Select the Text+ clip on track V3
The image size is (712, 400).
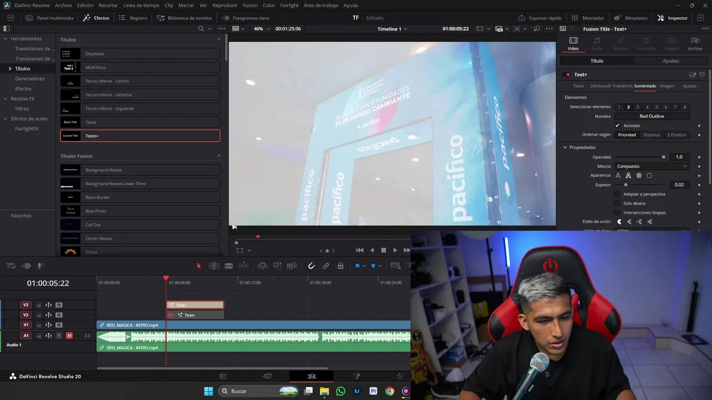[195, 305]
